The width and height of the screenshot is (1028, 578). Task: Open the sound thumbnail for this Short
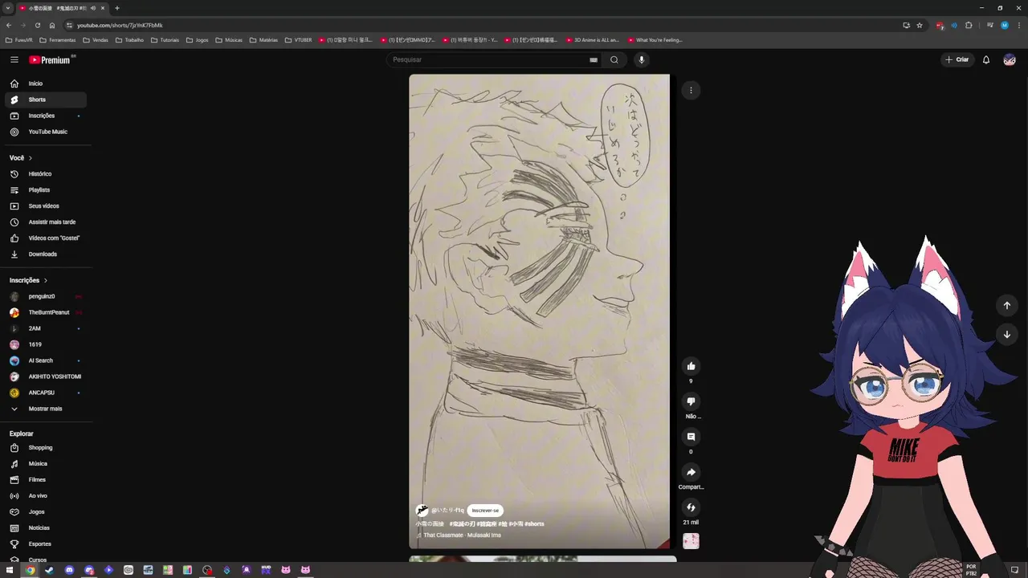click(691, 541)
